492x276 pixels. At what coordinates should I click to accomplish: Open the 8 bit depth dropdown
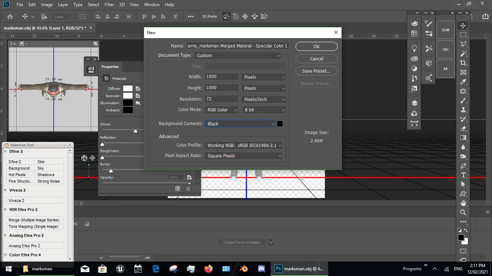click(x=264, y=110)
